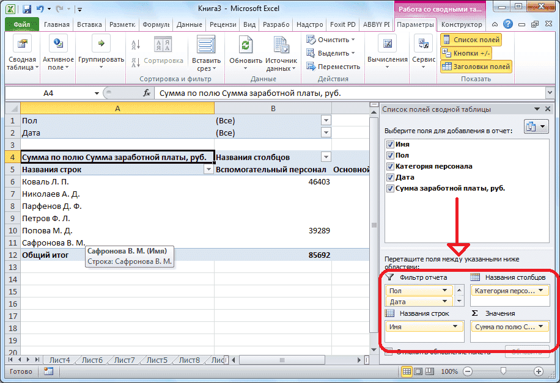Uncheck the Дата field checkbox
This screenshot has width=560, height=383.
pyautogui.click(x=390, y=177)
